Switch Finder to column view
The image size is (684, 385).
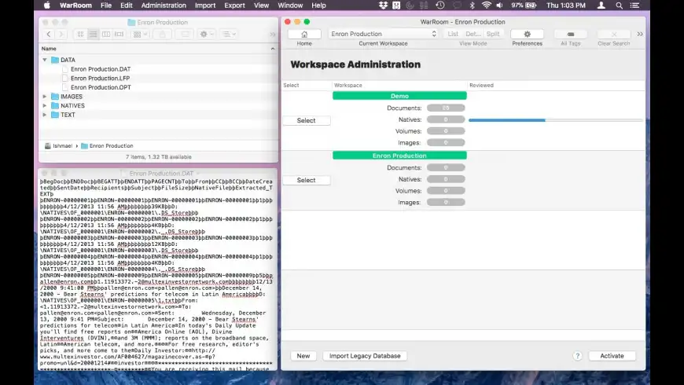tap(105, 35)
